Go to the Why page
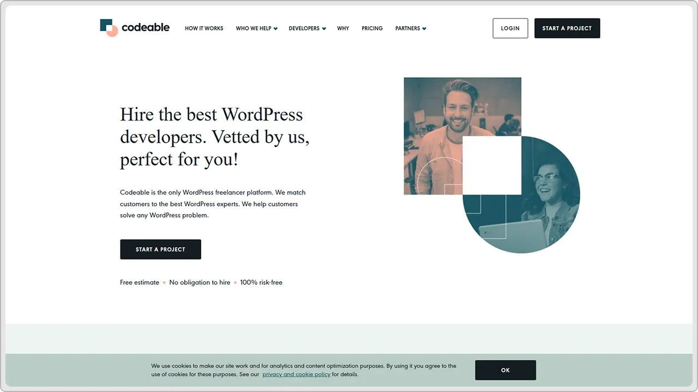 pos(343,28)
